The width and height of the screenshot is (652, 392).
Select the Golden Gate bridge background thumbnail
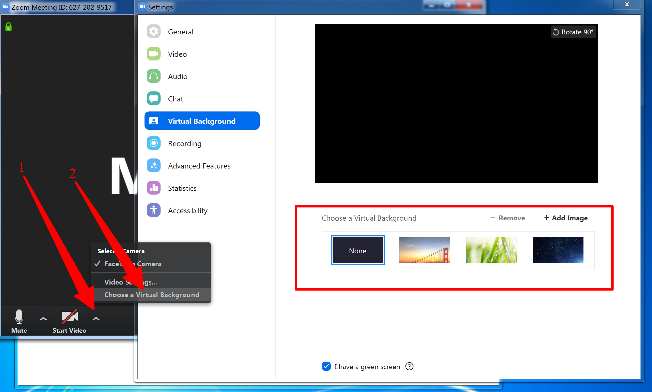point(424,250)
